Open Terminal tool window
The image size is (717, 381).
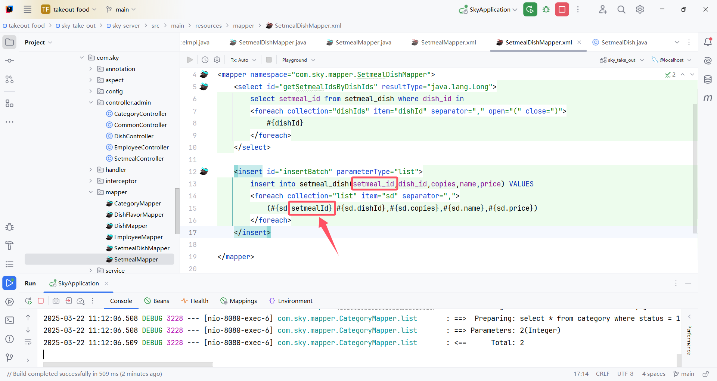tap(10, 320)
